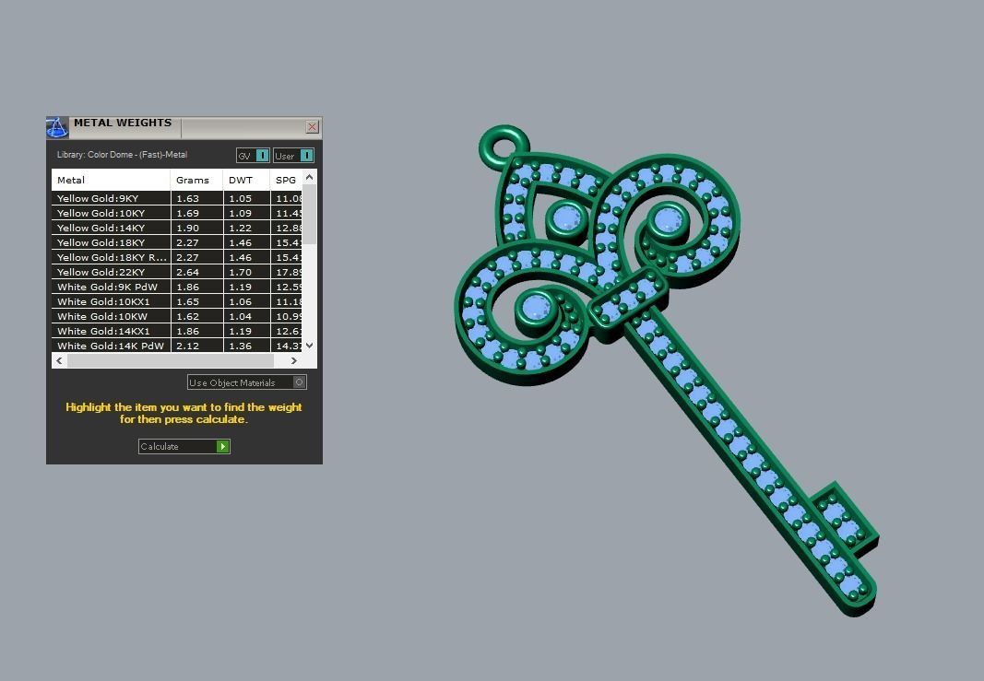The image size is (984, 681).
Task: Click the Library: Color Dome label
Action: 122,154
